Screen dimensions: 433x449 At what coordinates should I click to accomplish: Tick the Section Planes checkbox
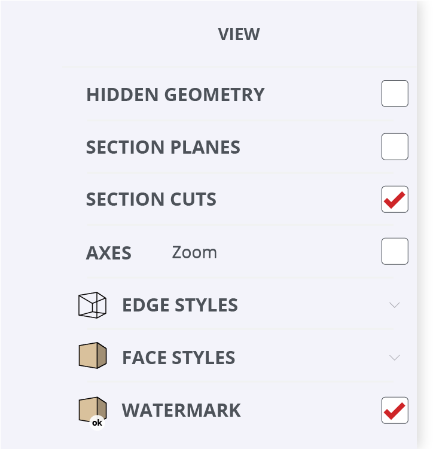tap(395, 146)
